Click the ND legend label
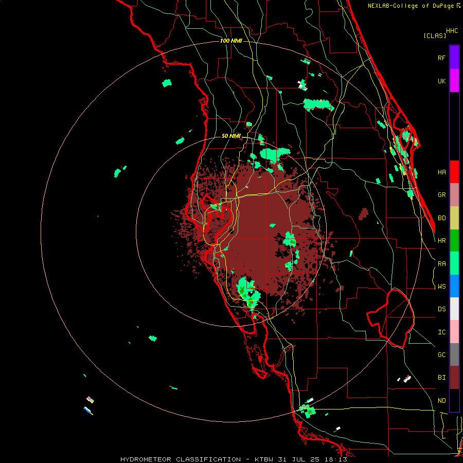 (441, 401)
